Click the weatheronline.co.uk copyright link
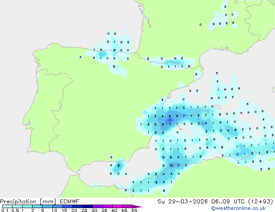 238,208
